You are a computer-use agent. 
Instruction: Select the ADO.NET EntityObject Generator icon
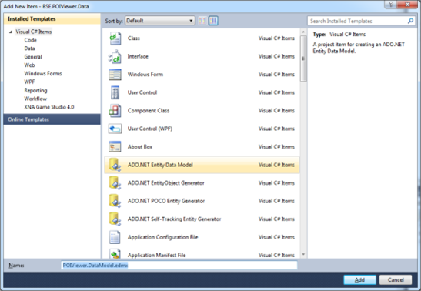coord(115,182)
